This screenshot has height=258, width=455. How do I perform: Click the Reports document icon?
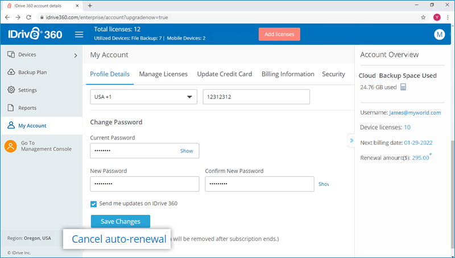coord(11,108)
